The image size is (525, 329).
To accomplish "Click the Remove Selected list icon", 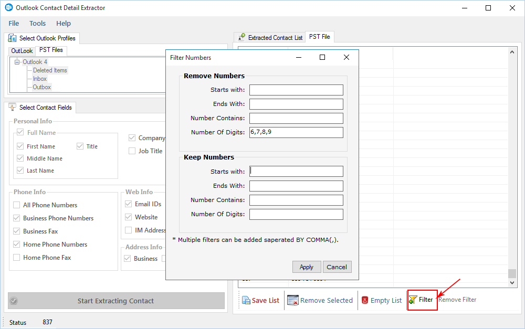I will 292,300.
